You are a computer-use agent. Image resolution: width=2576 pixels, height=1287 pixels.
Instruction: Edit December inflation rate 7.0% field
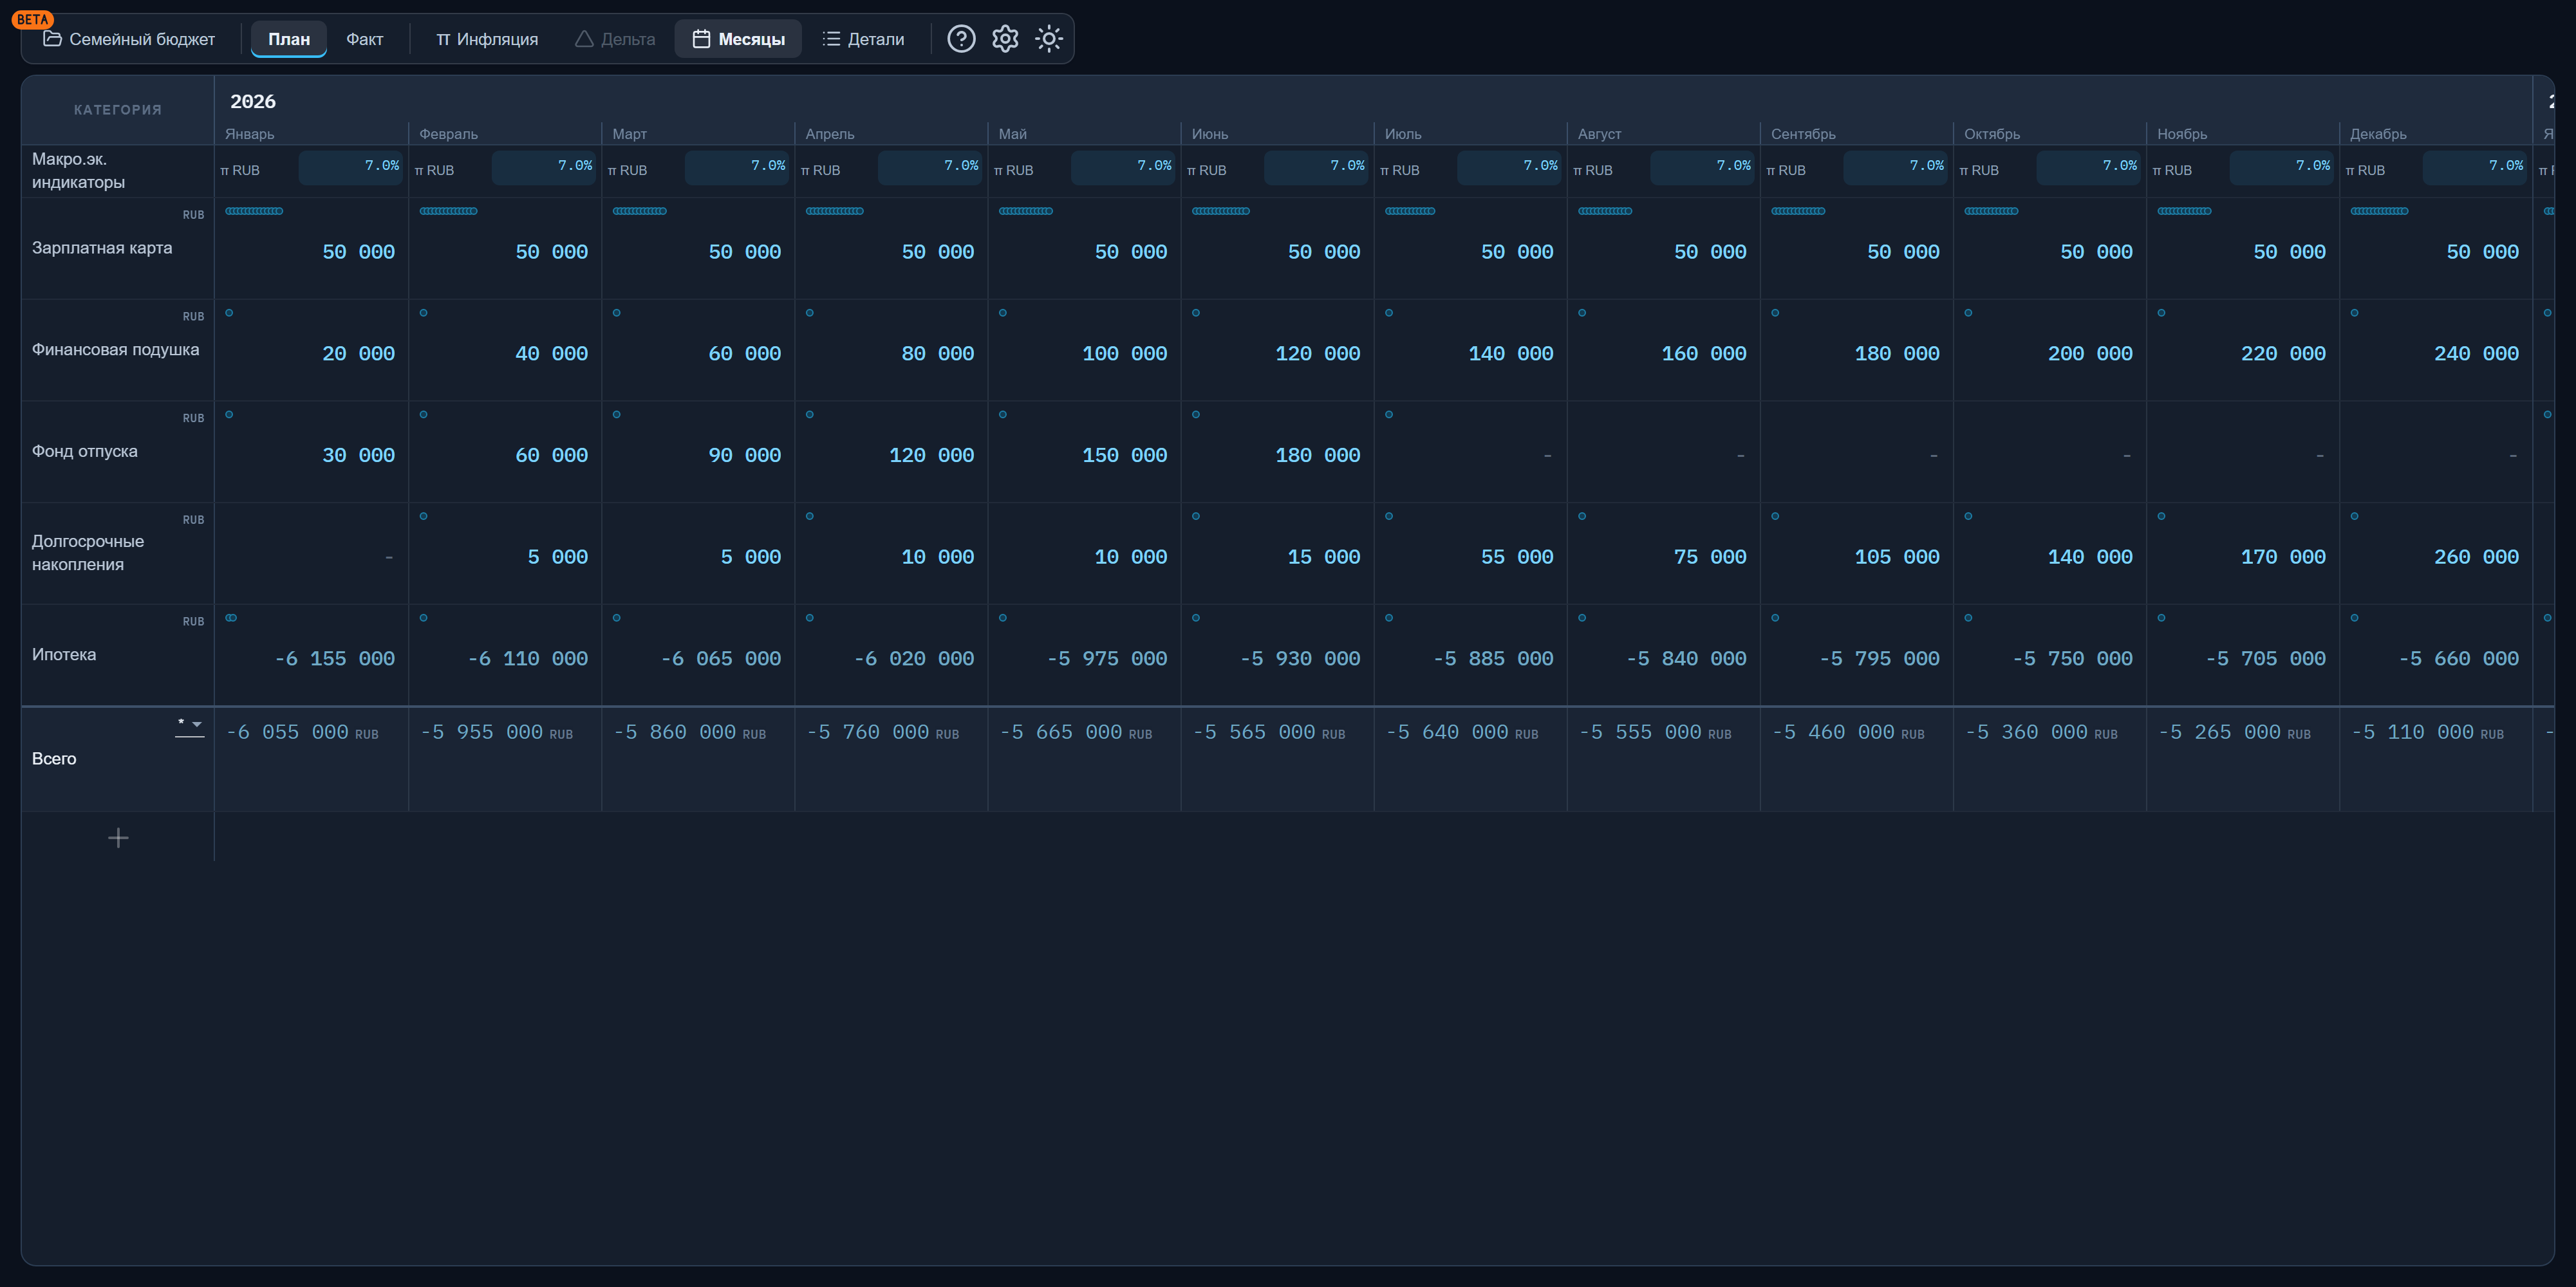click(2475, 167)
